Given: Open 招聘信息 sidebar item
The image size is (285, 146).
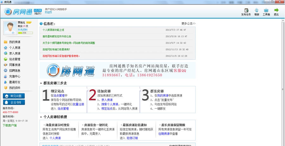Looking at the screenshot, I should click(x=15, y=70).
